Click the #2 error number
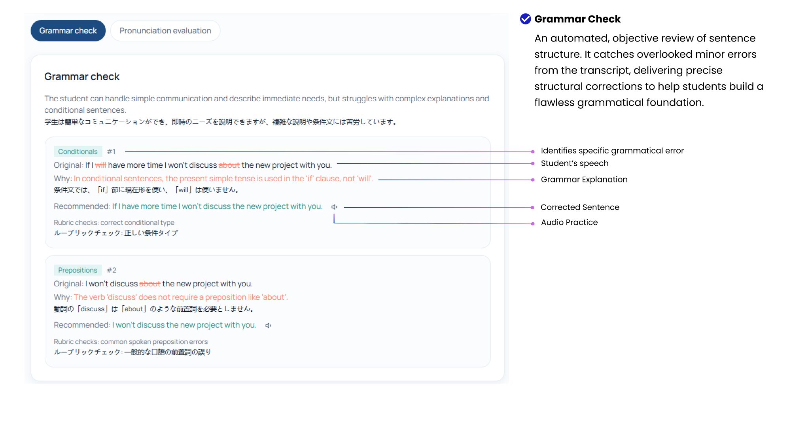The width and height of the screenshot is (791, 445). [x=112, y=270]
